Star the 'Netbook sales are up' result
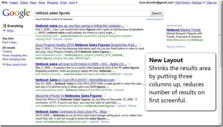 127,26
